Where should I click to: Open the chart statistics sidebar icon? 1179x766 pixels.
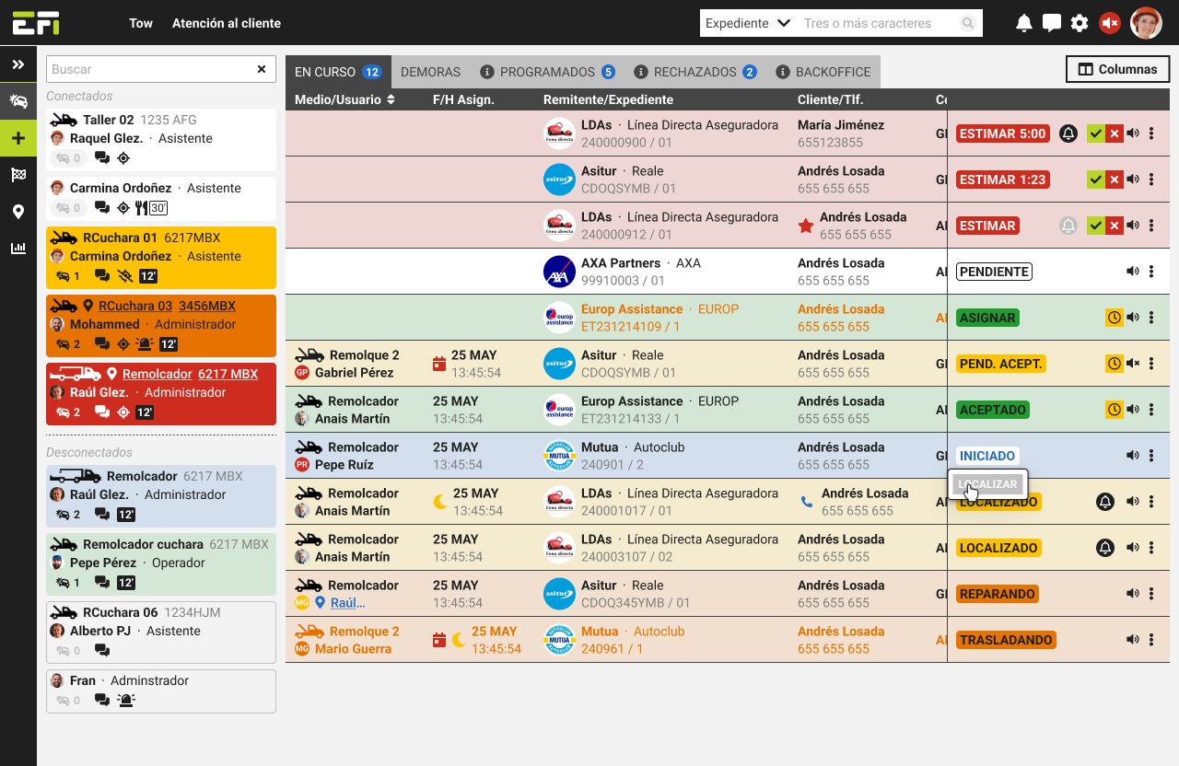18,249
